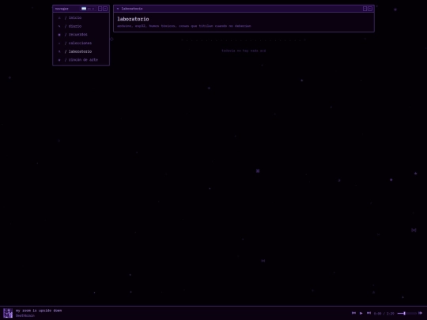Toggle the mode switch in navegar title bar
This screenshot has width=427, height=320.
[89, 9]
